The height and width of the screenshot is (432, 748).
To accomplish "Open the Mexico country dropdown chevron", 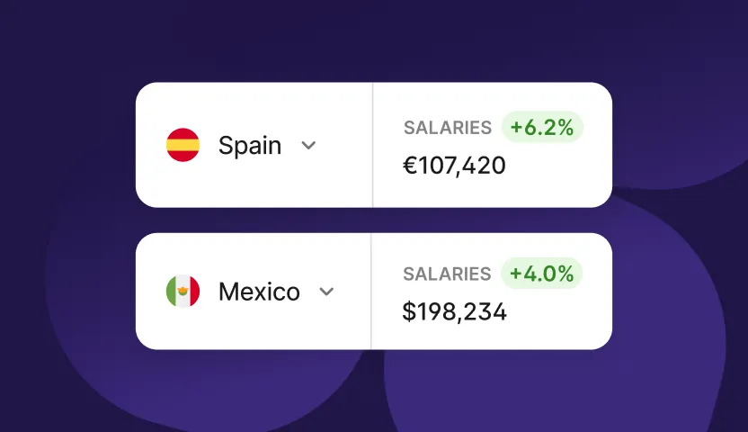I will click(x=327, y=292).
